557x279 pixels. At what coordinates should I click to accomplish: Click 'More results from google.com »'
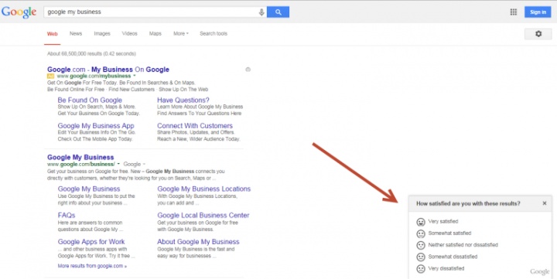tap(92, 266)
